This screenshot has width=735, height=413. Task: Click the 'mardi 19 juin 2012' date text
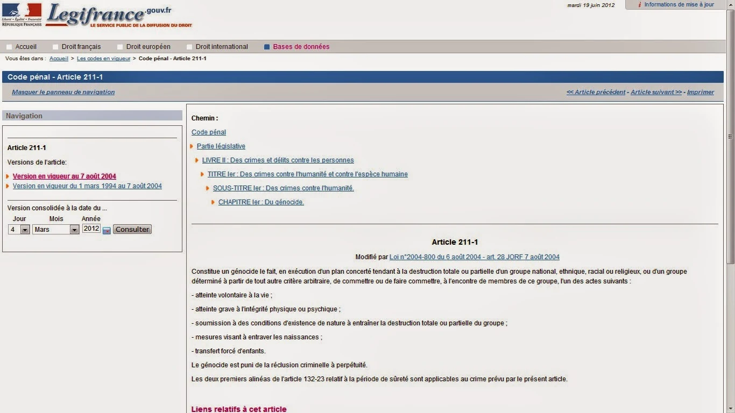591,5
